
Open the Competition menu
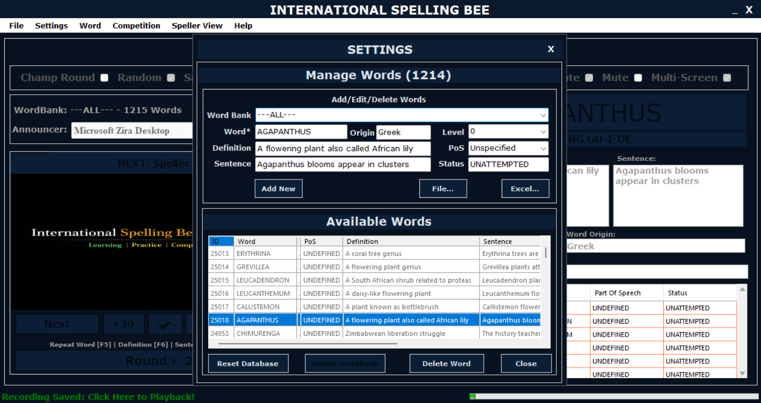(x=136, y=26)
